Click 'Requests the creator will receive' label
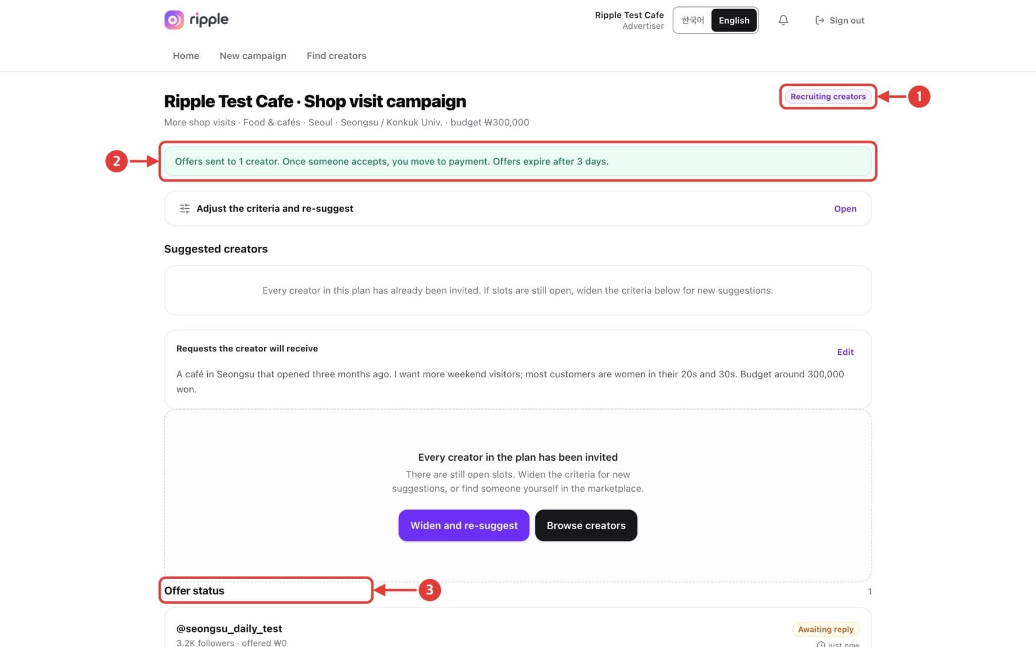 [x=247, y=349]
